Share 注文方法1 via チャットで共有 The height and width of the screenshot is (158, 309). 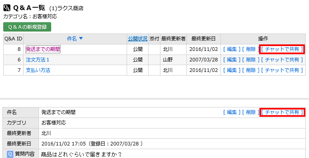point(282,59)
